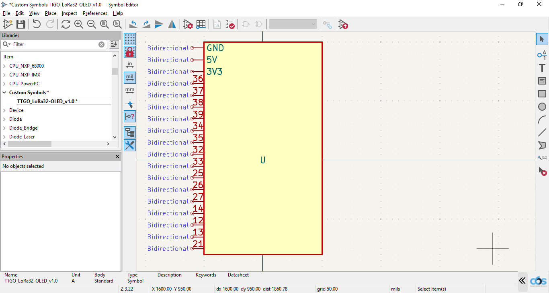549x293 pixels.
Task: Mirror item vertically
Action: tap(159, 24)
